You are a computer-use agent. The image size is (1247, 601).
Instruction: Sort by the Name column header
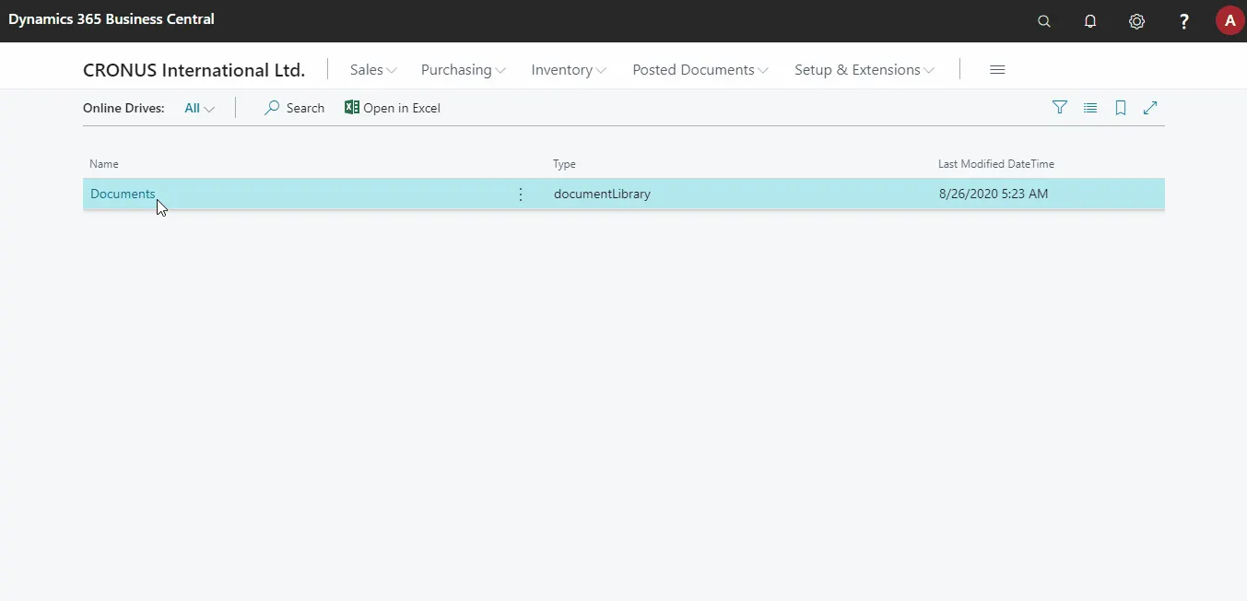(104, 164)
